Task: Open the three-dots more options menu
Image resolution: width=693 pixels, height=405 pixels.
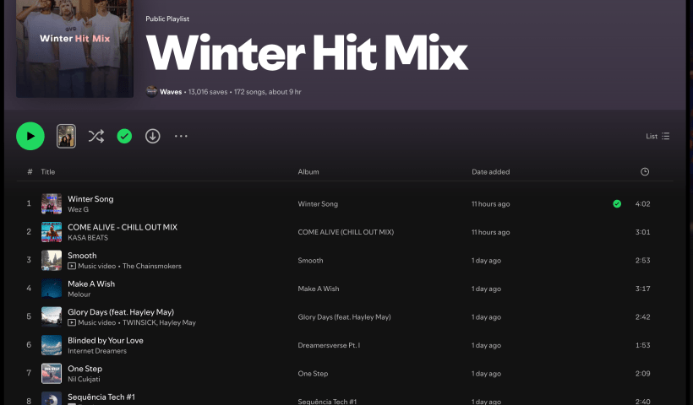Action: pos(181,136)
